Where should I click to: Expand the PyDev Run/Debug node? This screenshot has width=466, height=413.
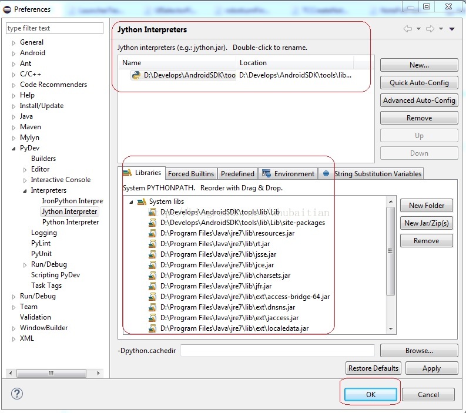point(25,265)
